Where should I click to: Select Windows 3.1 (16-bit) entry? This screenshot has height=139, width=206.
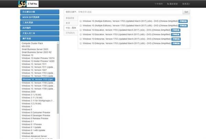[31, 95]
